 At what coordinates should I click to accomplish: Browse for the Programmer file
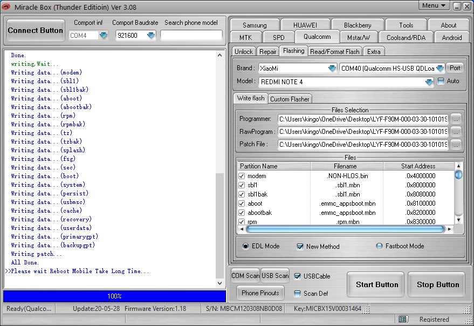point(456,119)
